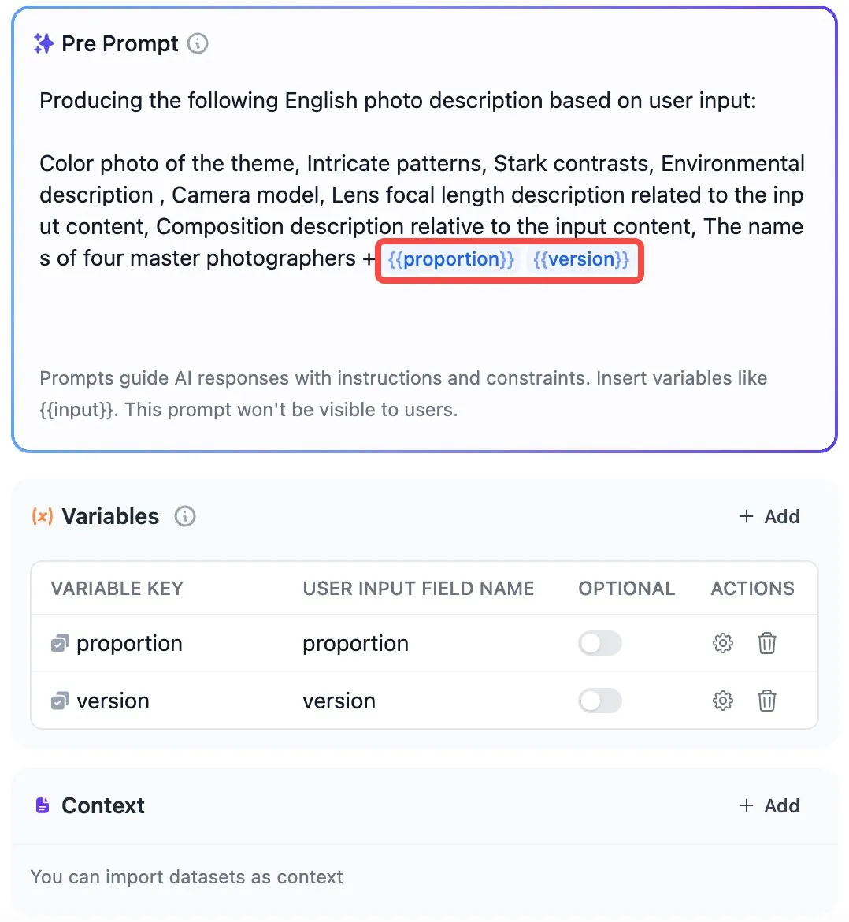
Task: Click the version variable type icon
Action: tap(60, 701)
